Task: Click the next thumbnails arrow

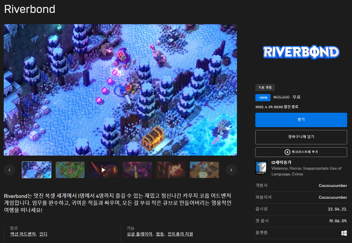Action: click(231, 170)
